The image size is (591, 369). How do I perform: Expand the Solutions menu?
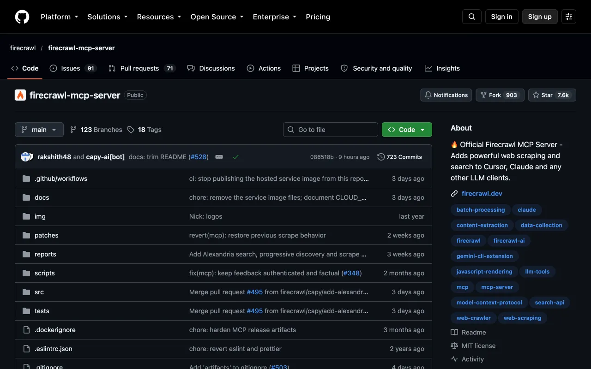(x=108, y=17)
